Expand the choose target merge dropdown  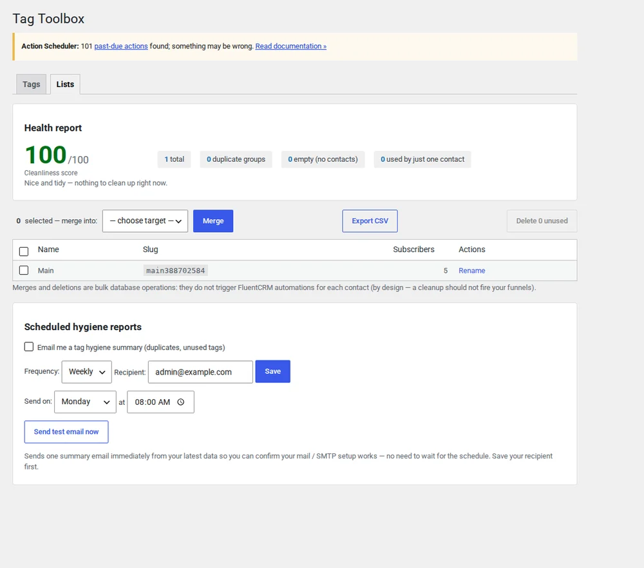pos(145,221)
